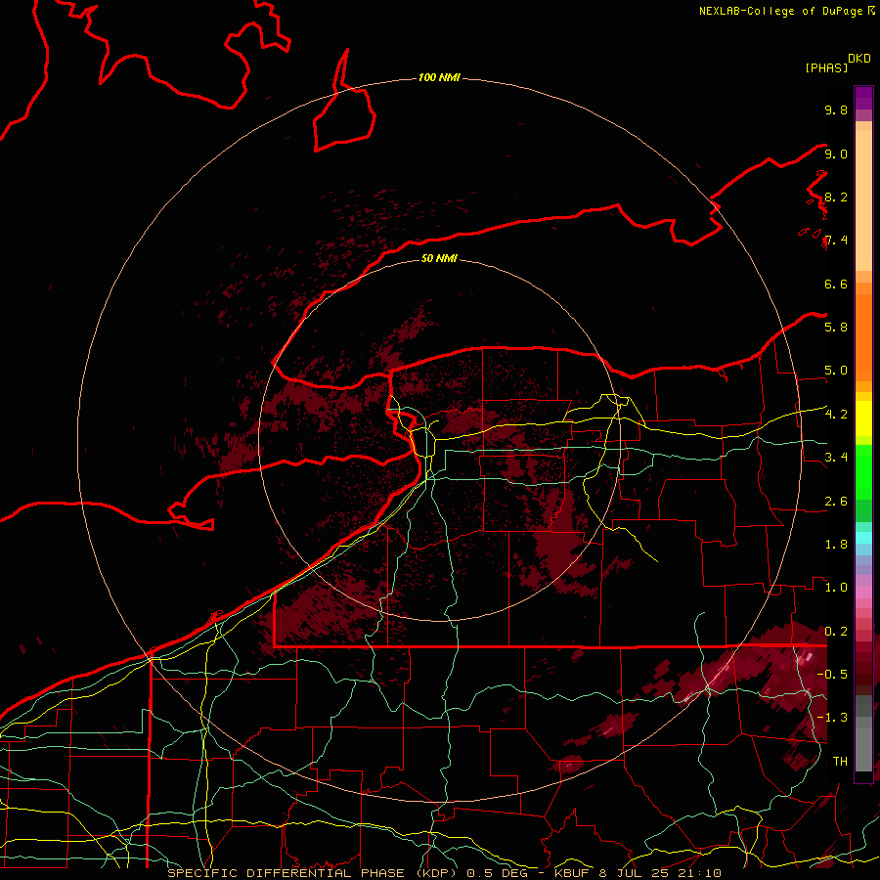The image size is (880, 880).
Task: Click the 2.6 scale value
Action: 836,502
